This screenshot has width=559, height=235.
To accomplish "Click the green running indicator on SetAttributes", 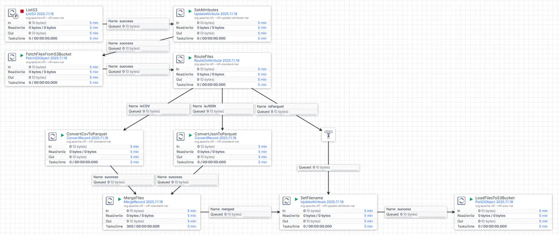I will 190,11.
